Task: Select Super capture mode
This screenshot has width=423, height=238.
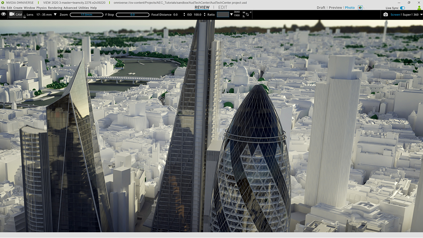Action: point(407,15)
